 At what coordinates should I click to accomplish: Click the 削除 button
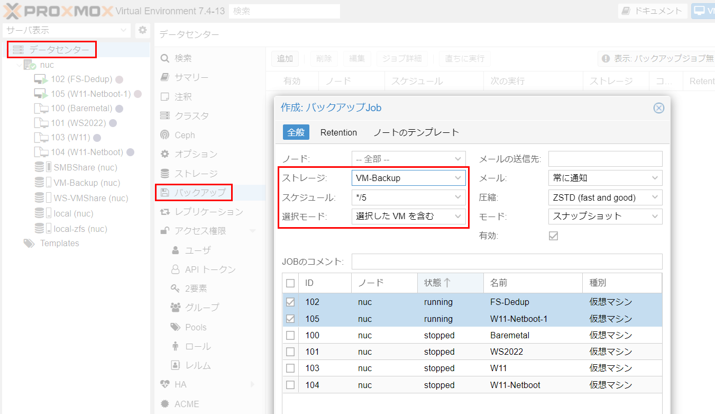324,59
